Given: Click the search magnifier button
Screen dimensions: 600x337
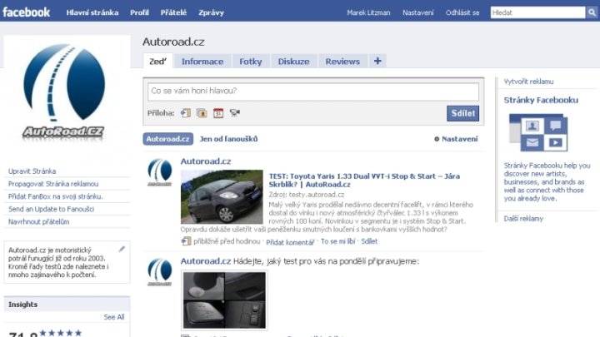Looking at the screenshot, I should pyautogui.click(x=592, y=12).
